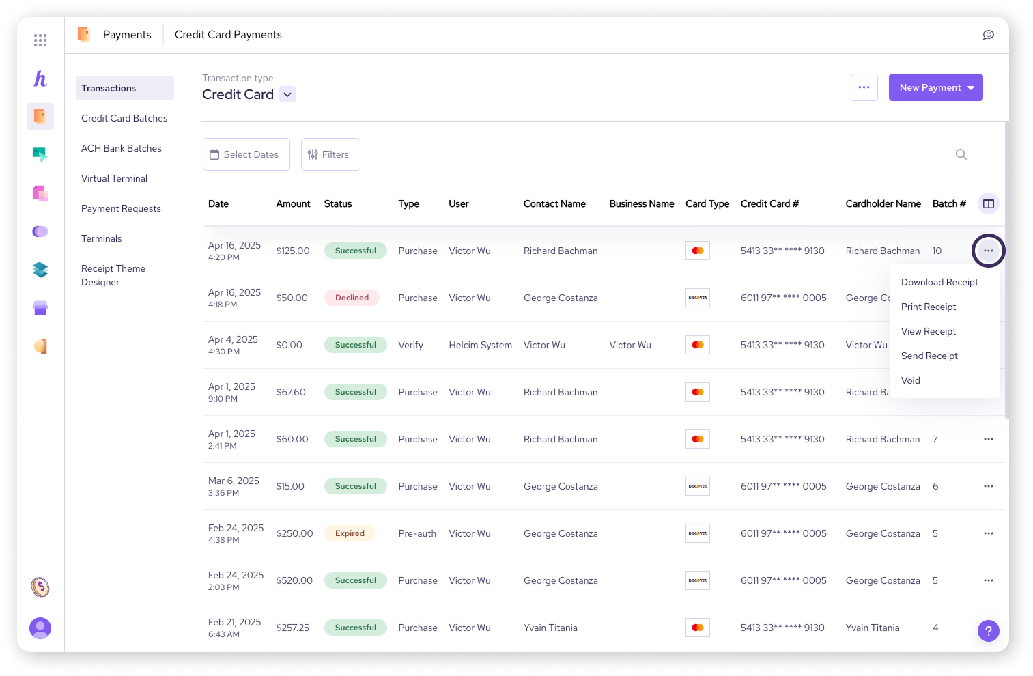Screen dimensions: 1033x676
Task: Open Terminals page
Action: point(101,238)
